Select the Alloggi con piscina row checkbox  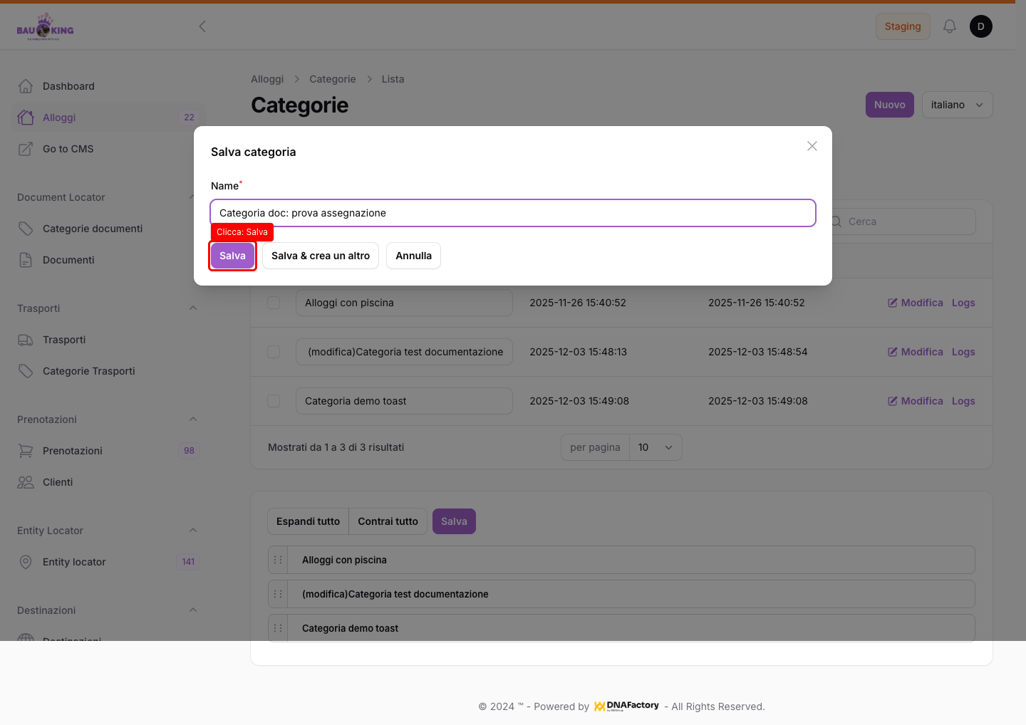[x=274, y=303]
